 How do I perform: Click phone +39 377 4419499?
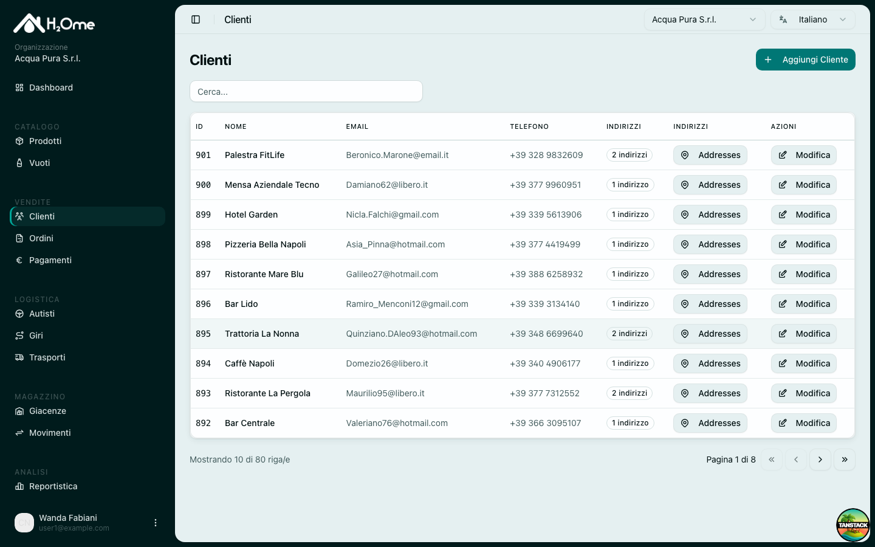click(x=545, y=244)
